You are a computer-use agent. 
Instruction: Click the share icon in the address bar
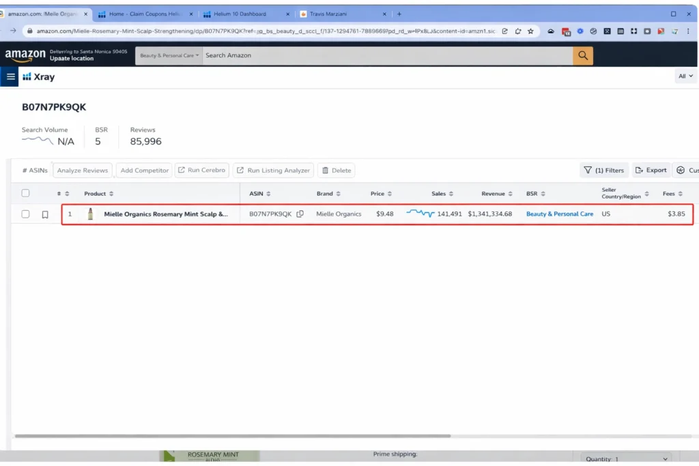point(504,31)
